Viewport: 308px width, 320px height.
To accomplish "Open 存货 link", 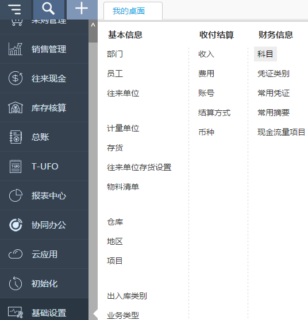I will pos(115,148).
